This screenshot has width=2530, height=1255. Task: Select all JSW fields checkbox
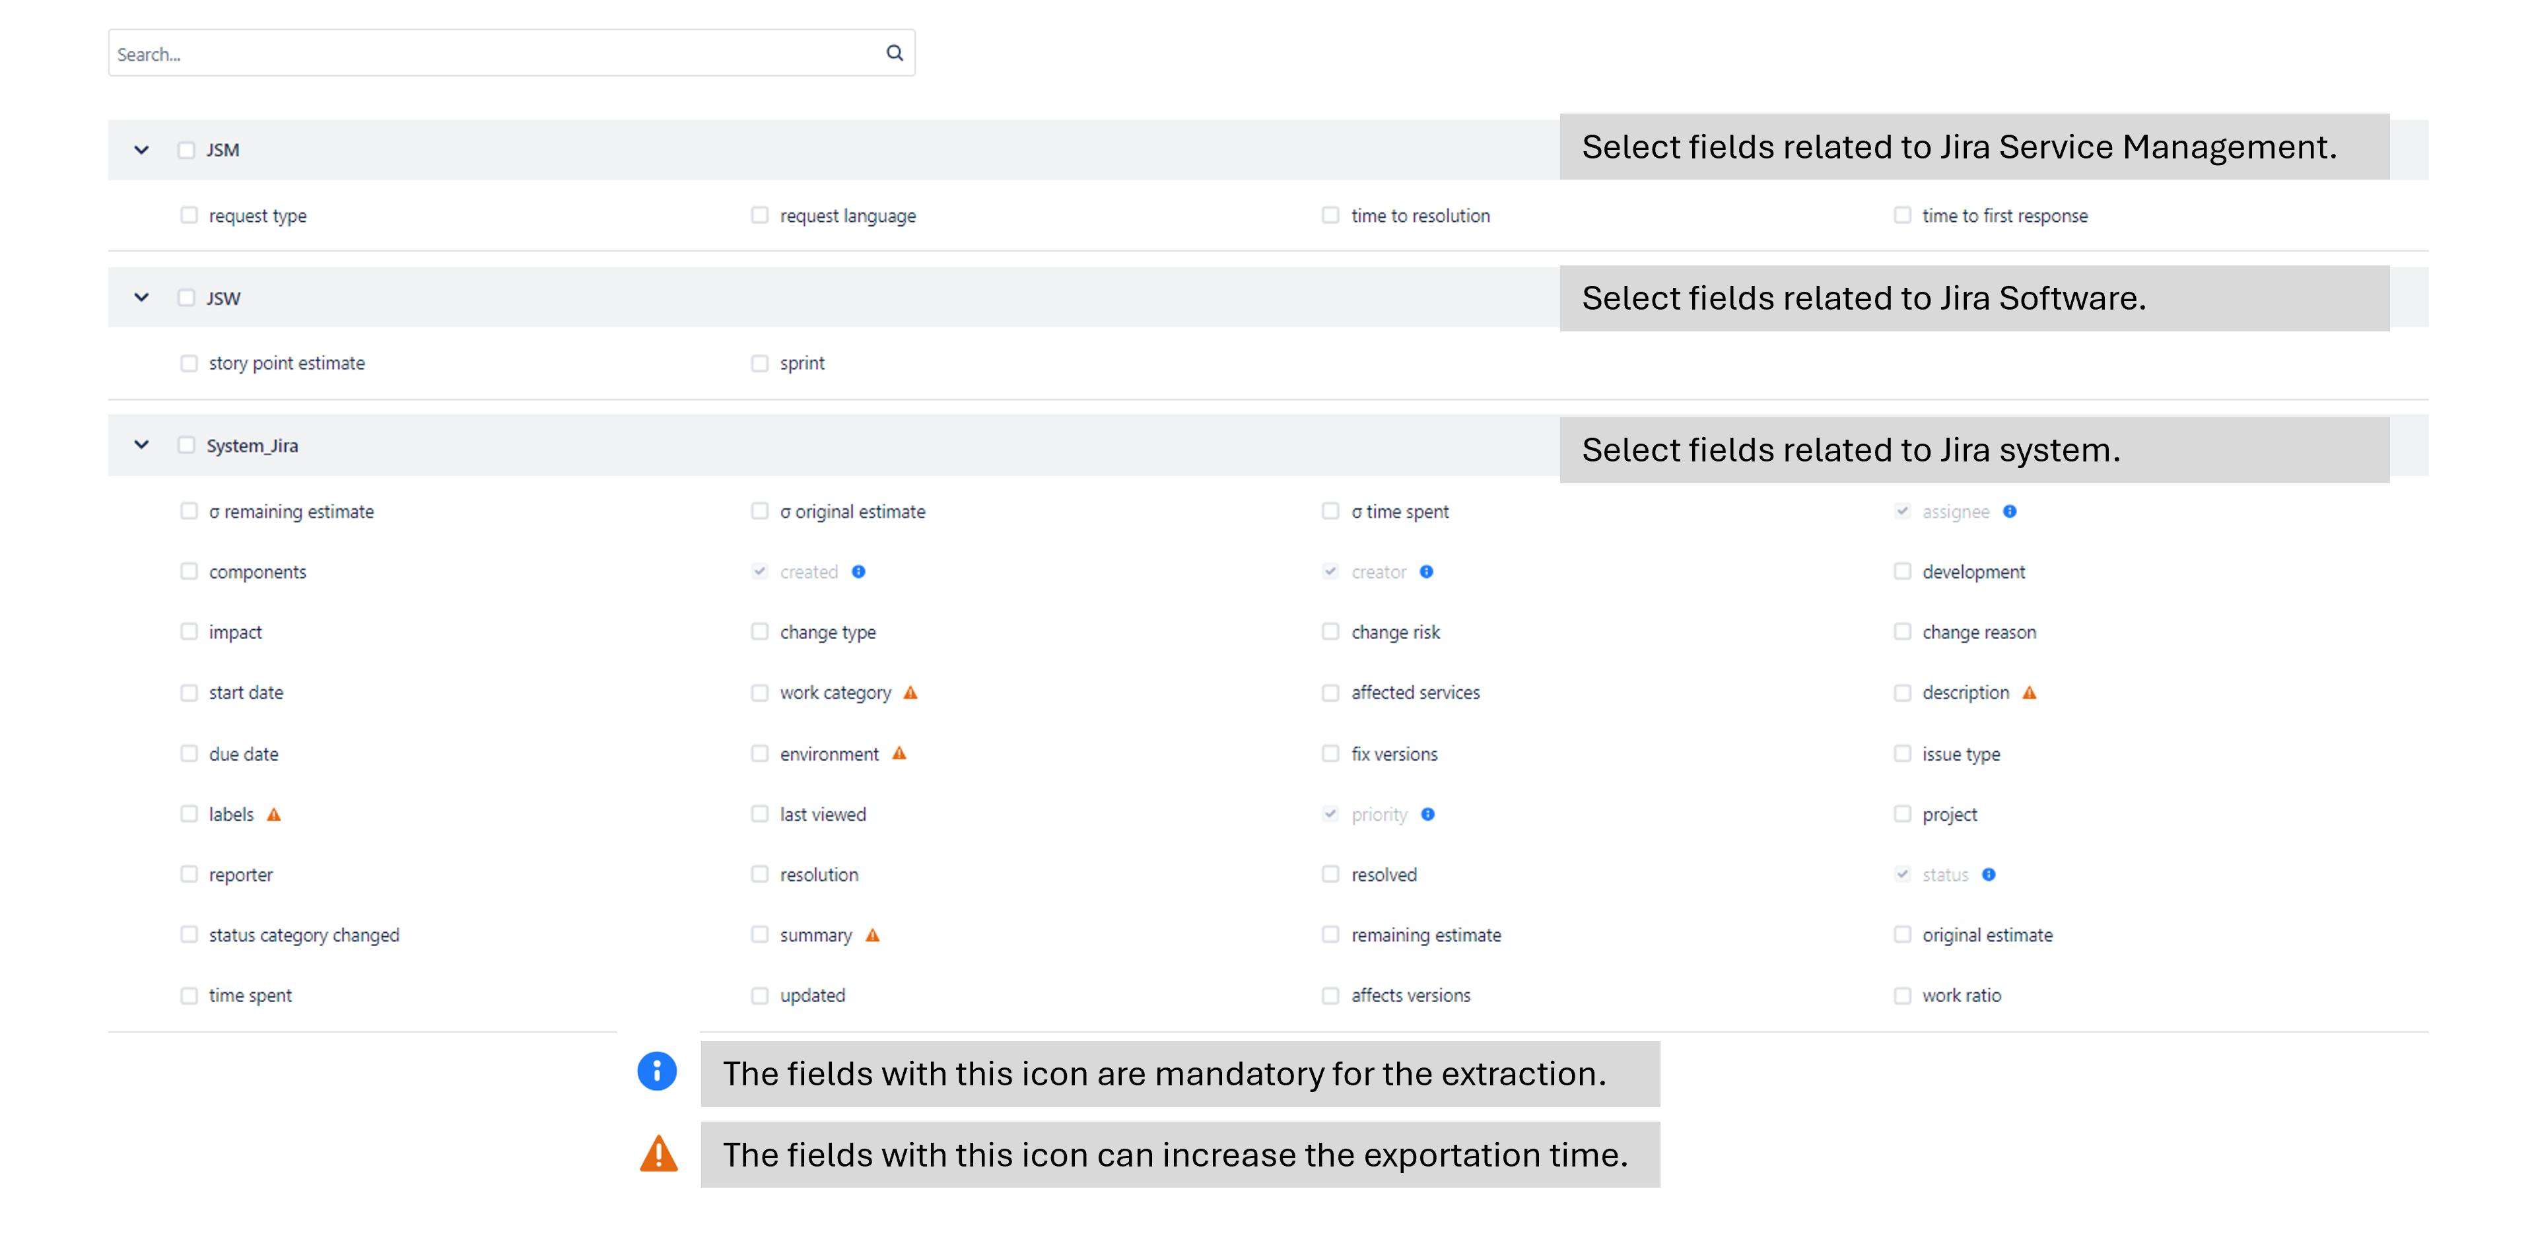[x=186, y=298]
